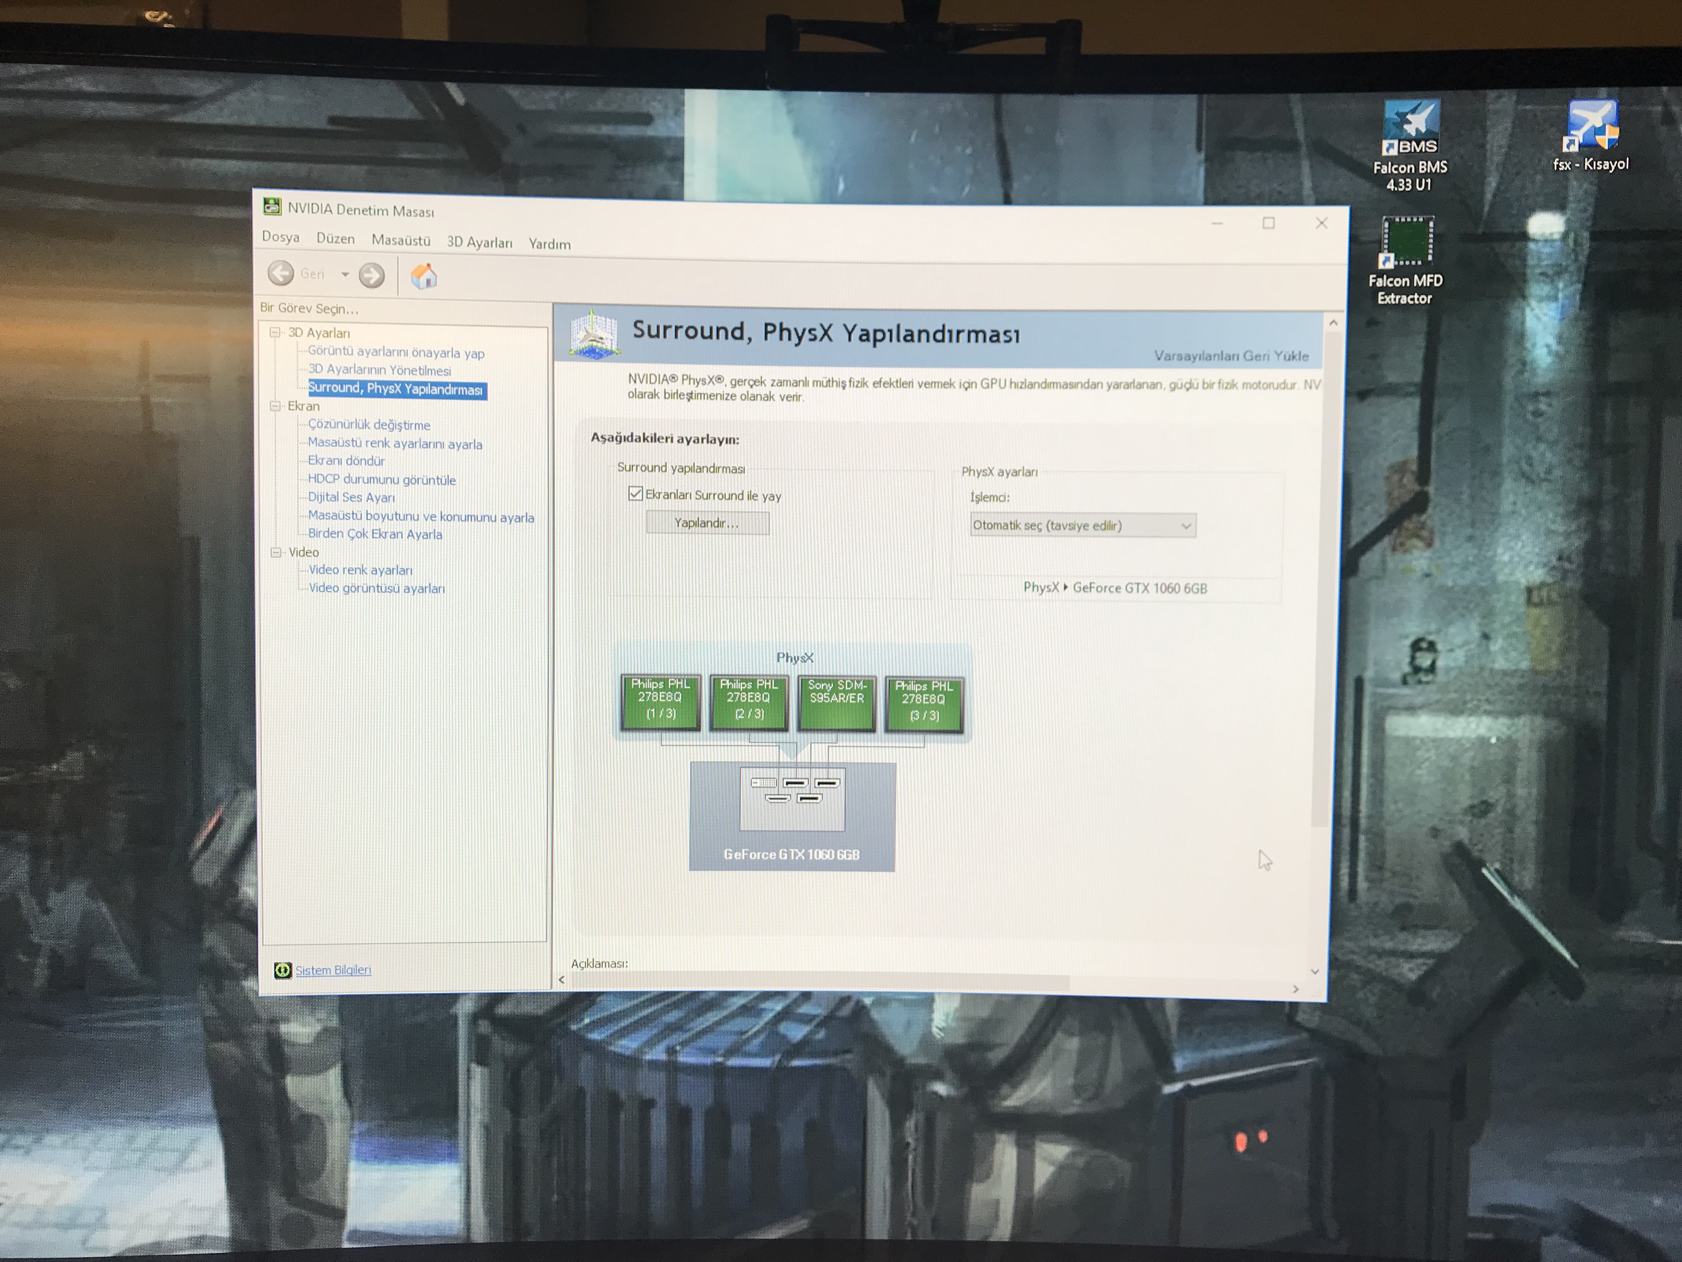
Task: Open Çözünürlük değiştirme page
Action: tap(369, 424)
